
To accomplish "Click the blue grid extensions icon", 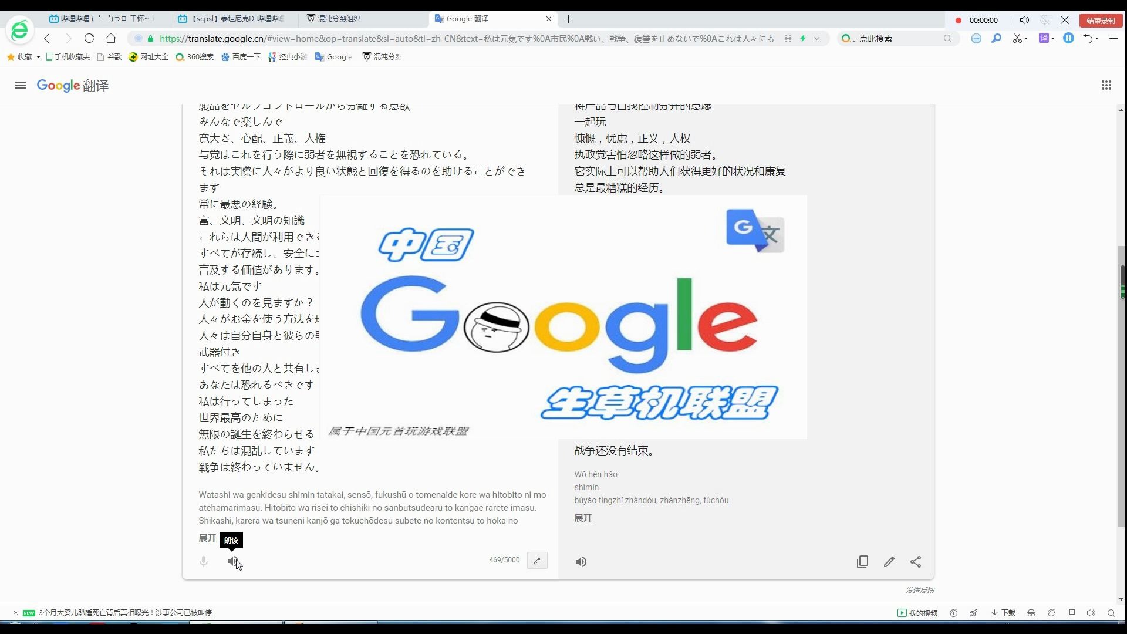I will (1068, 38).
